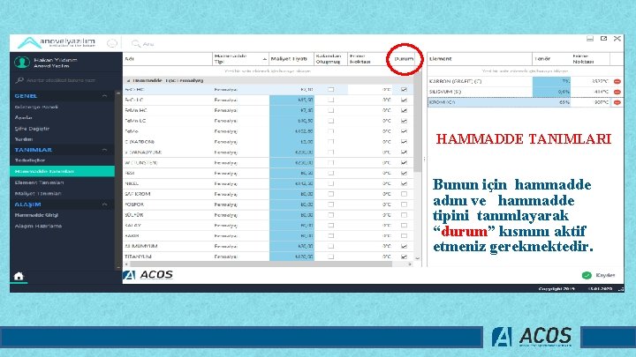636x357 pixels.
Task: Restore the ACOS application window size
Action: (x=603, y=39)
